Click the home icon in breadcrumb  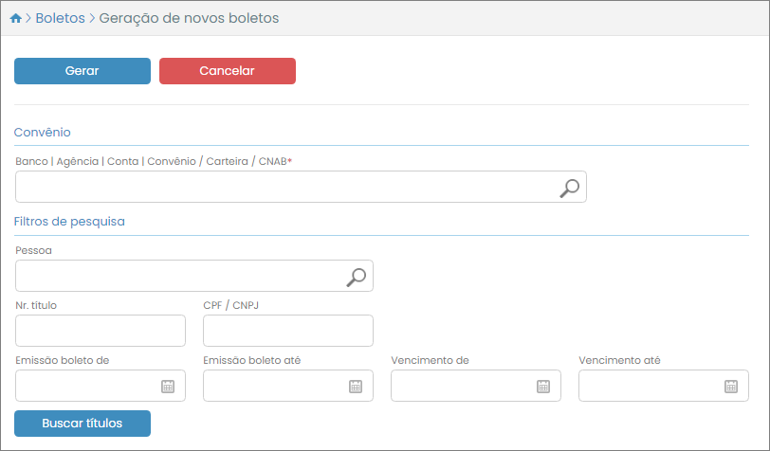pyautogui.click(x=15, y=18)
